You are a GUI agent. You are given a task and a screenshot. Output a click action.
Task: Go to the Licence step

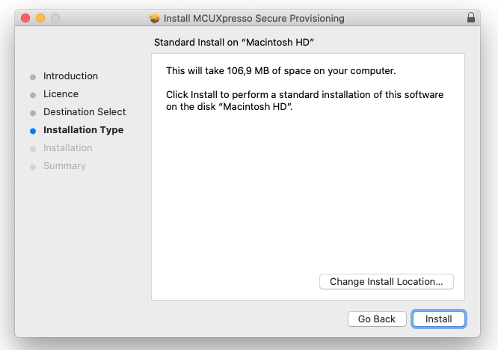(x=61, y=94)
